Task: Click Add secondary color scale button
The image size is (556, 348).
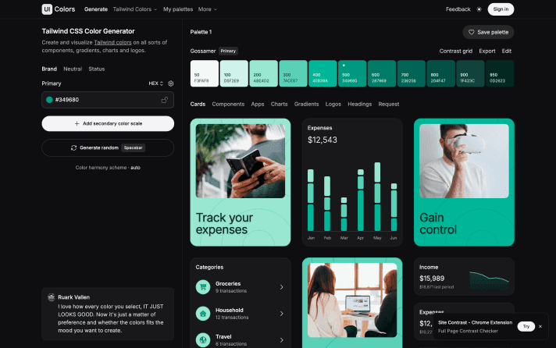Action: 108,124
